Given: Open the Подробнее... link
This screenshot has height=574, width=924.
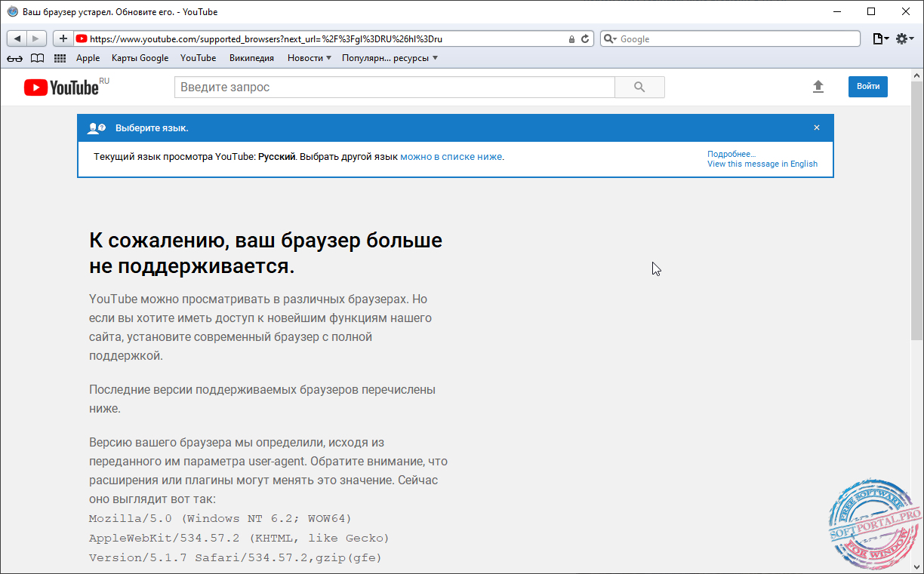Looking at the screenshot, I should point(731,154).
